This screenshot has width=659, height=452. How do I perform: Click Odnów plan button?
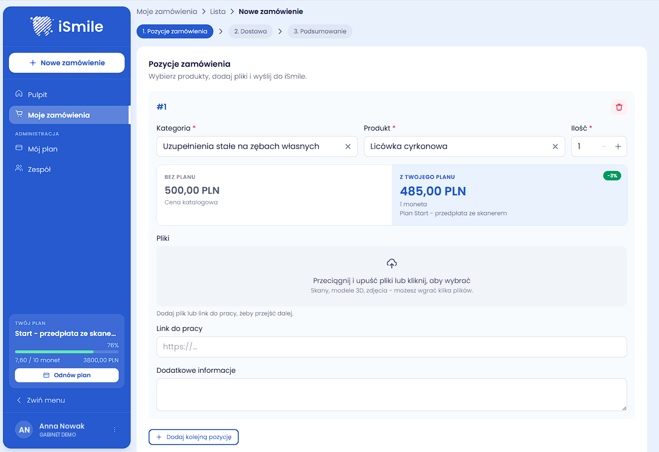67,375
